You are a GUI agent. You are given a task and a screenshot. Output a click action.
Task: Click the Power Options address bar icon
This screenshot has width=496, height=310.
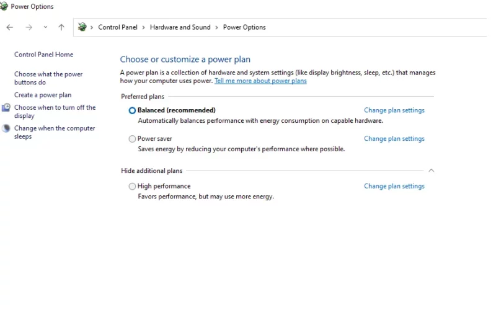coord(82,27)
